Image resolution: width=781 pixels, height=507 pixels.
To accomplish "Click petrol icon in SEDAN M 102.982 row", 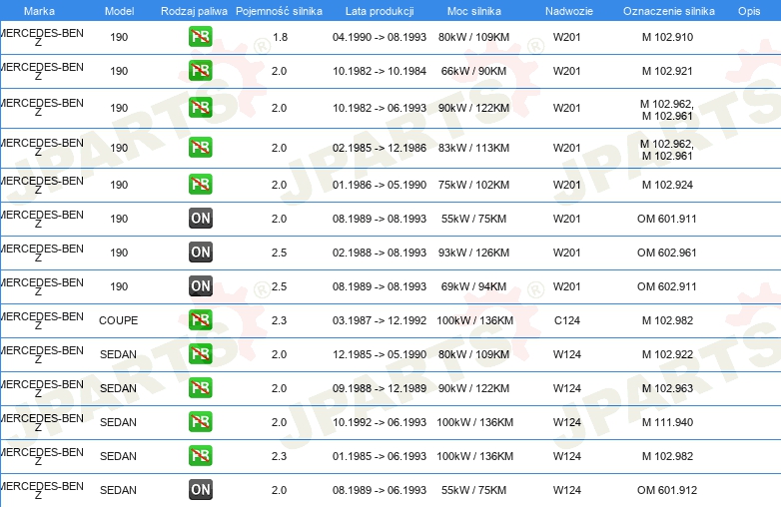I will pyautogui.click(x=200, y=456).
